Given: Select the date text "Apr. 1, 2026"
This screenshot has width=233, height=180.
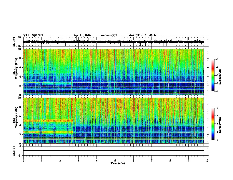Looking at the screenshot, I should (82, 35).
